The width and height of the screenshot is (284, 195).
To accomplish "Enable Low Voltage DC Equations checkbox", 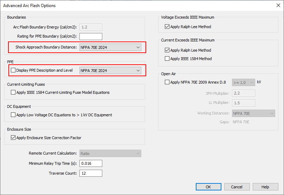I will pyautogui.click(x=13, y=115).
